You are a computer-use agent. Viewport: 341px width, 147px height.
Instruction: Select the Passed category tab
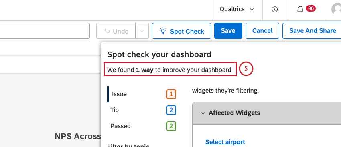[142, 126]
